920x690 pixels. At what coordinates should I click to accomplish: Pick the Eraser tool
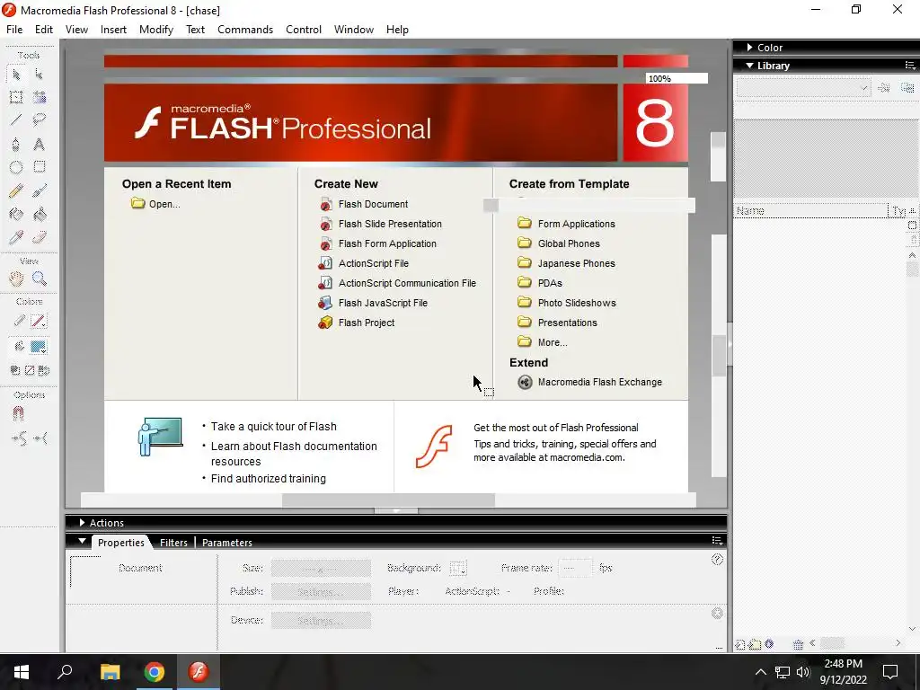pyautogui.click(x=40, y=237)
